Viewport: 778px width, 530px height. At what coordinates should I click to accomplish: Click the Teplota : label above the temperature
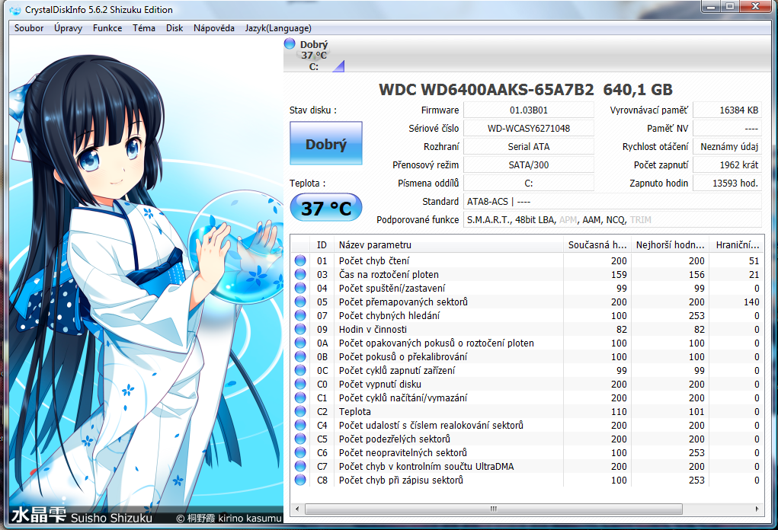coord(308,183)
